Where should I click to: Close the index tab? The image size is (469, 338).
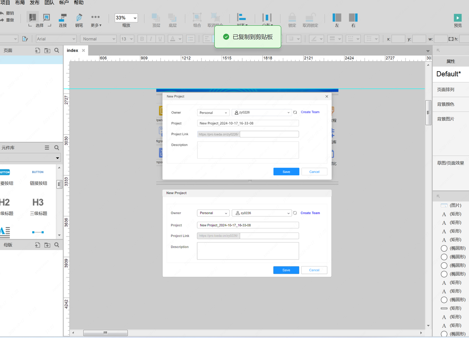pyautogui.click(x=84, y=51)
